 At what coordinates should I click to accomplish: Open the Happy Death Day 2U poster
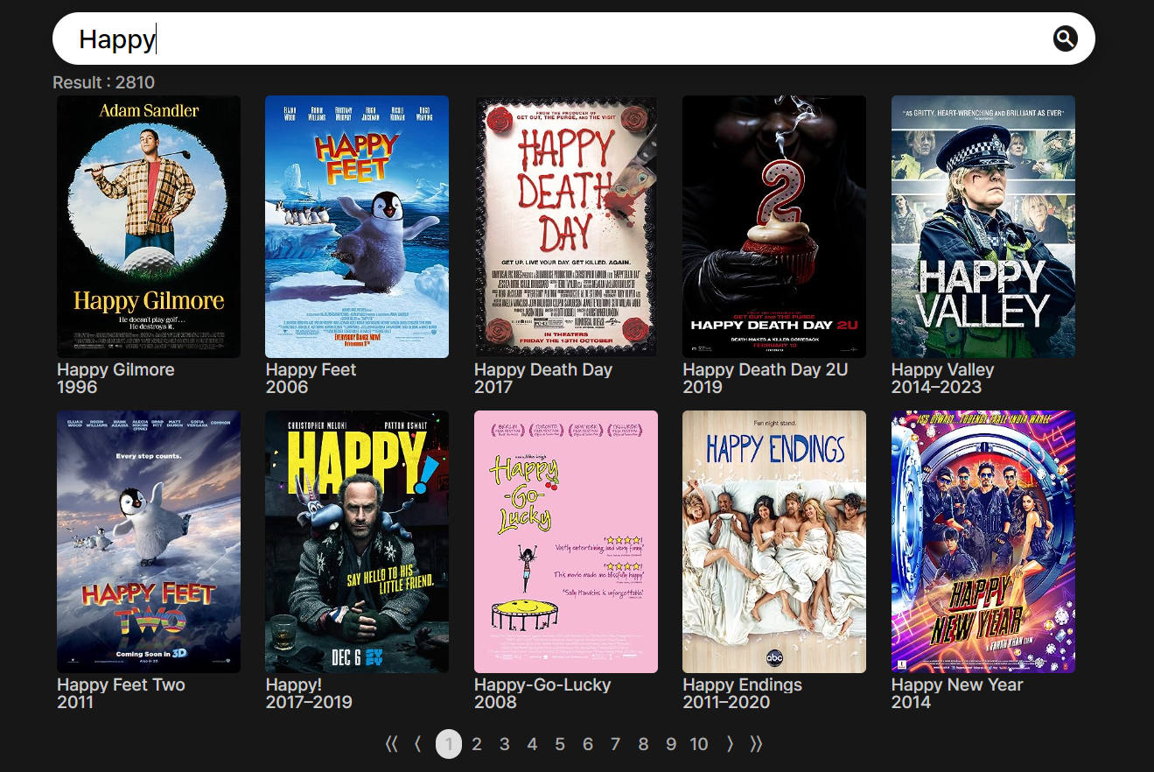point(774,227)
